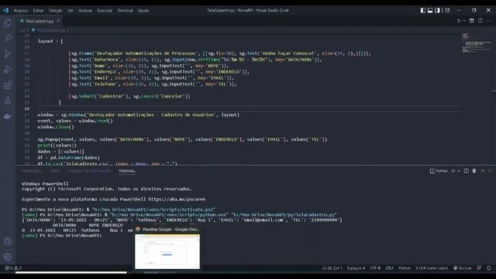
Task: Start Go Live server
Action: (x=462, y=268)
